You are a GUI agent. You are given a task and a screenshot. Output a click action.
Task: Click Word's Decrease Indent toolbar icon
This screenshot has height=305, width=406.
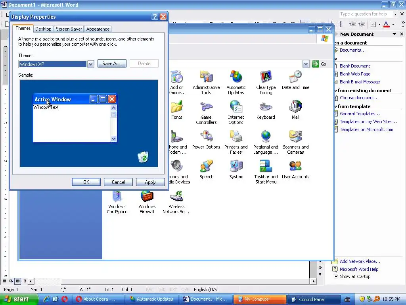352,24
